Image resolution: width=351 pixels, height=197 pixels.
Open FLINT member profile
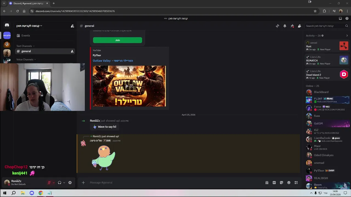[327, 100]
